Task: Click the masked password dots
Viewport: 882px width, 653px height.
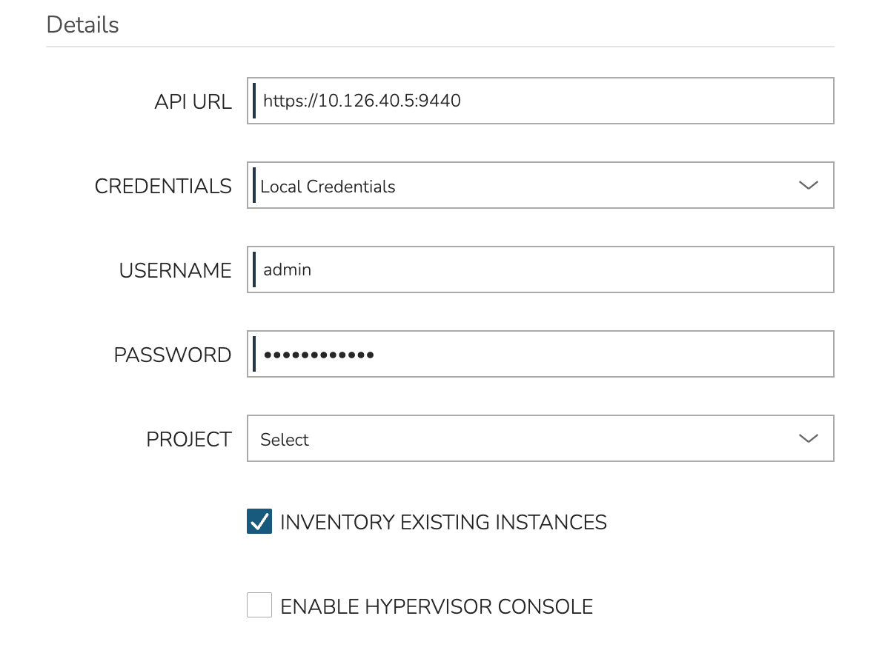Action: [319, 355]
